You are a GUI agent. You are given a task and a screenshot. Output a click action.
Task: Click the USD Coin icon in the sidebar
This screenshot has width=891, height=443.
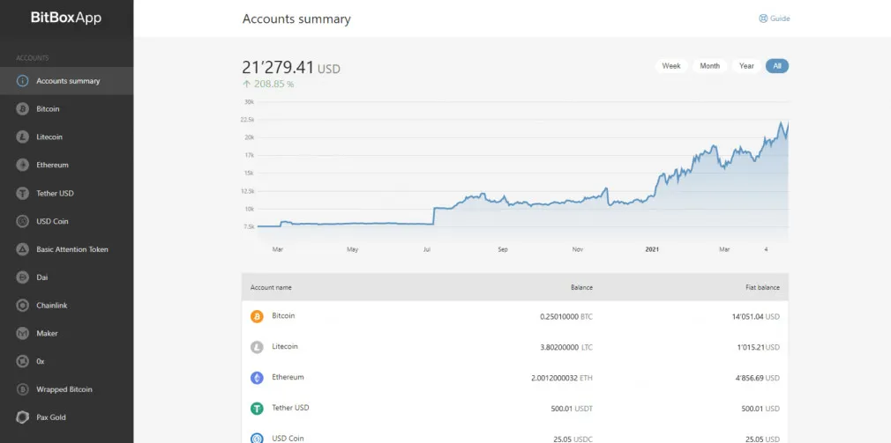pos(22,221)
